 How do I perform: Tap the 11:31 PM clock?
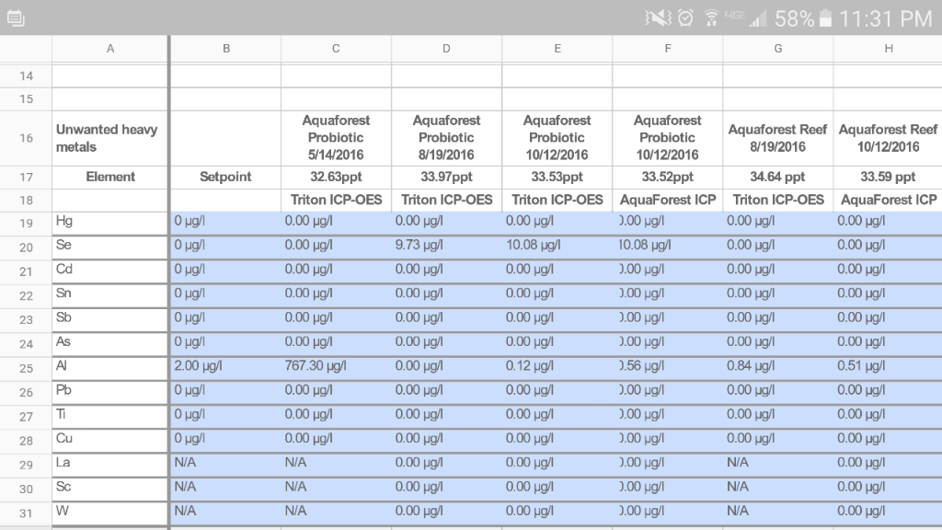point(885,17)
